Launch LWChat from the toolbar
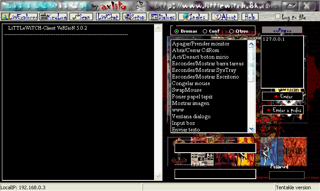Screen dimensions: 320x191 (108, 17)
